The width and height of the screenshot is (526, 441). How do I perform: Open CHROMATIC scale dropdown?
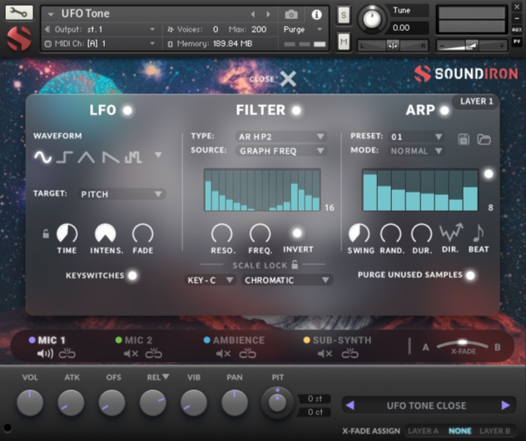287,280
